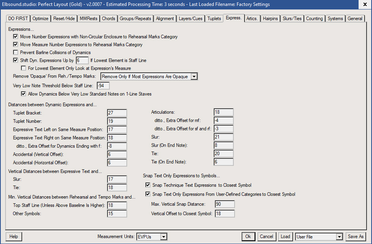Click the Max. Vertical Snap Distance field

(225, 204)
